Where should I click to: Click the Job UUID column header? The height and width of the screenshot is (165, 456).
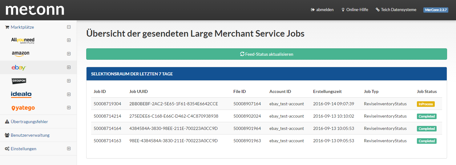point(139,91)
